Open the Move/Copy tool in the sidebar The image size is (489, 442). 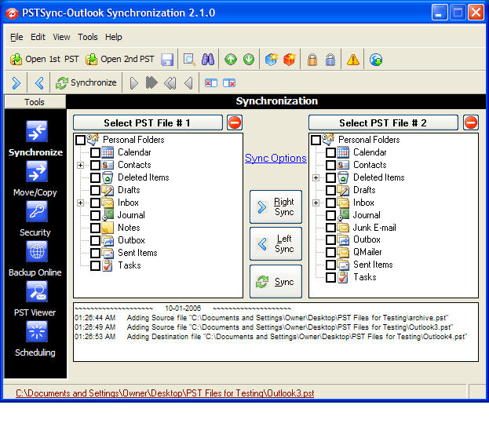click(35, 179)
